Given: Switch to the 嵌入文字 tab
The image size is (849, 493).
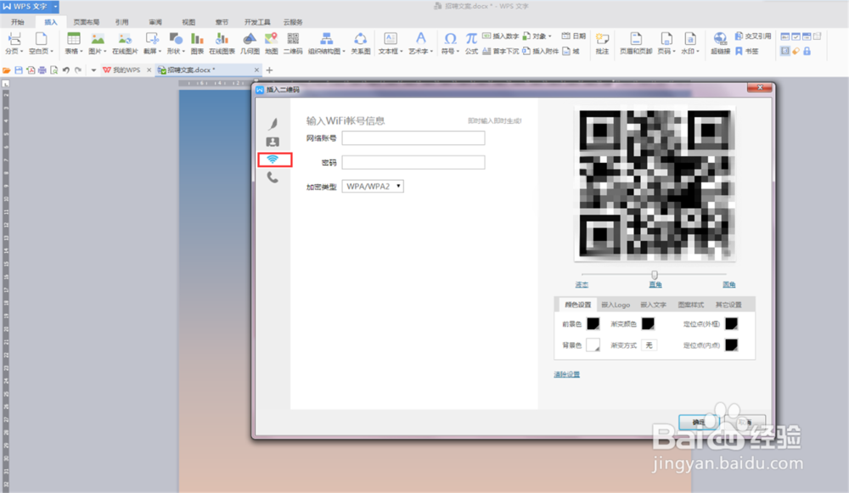Looking at the screenshot, I should click(x=654, y=305).
